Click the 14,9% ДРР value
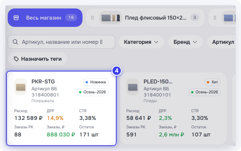Screen dimensions: 241x151 coord(55,118)
